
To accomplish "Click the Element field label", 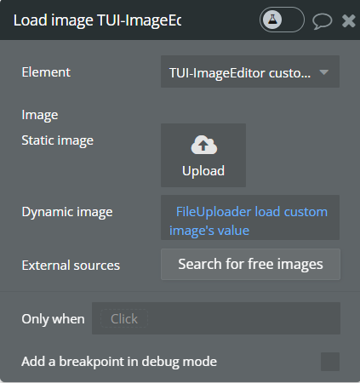I will 46,72.
